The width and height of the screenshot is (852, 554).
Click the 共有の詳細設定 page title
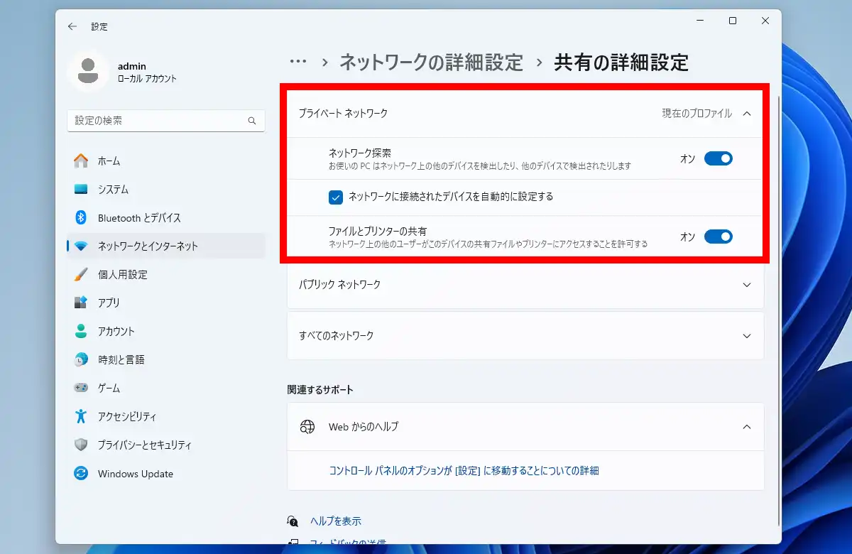click(x=621, y=62)
